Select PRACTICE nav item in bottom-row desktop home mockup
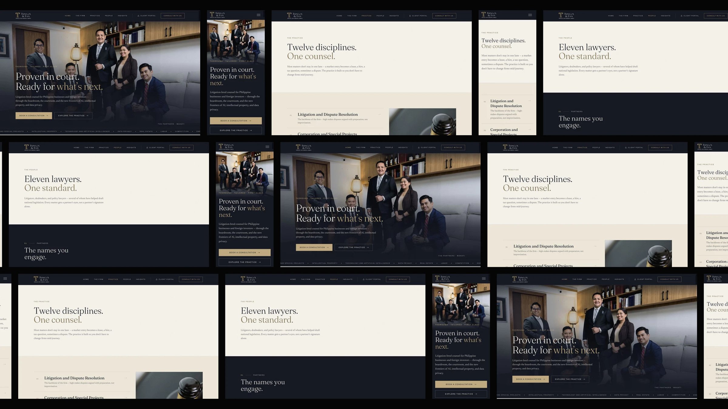Image resolution: width=728 pixels, height=409 pixels. pyautogui.click(x=592, y=279)
